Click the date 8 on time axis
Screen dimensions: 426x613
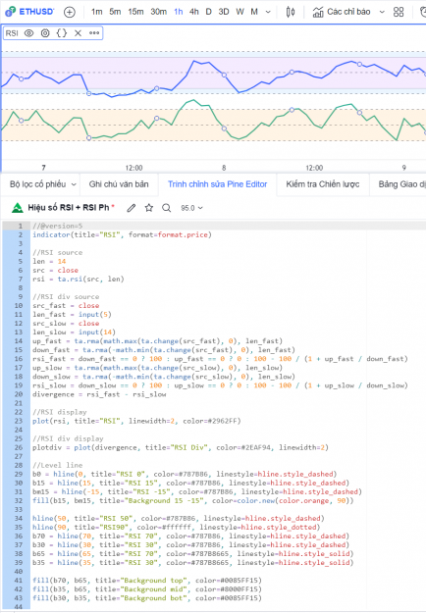[224, 168]
